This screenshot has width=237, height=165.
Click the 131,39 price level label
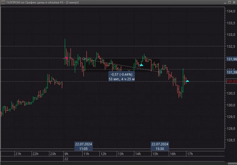click(x=231, y=72)
